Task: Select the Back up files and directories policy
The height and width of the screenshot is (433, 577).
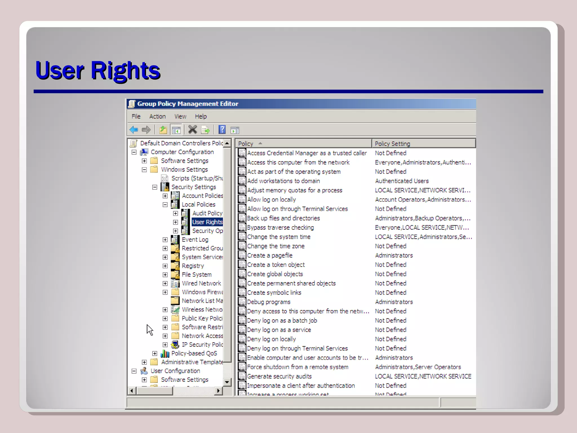Action: [x=283, y=218]
